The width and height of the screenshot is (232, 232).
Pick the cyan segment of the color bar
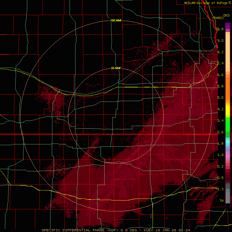[x=228, y=142]
